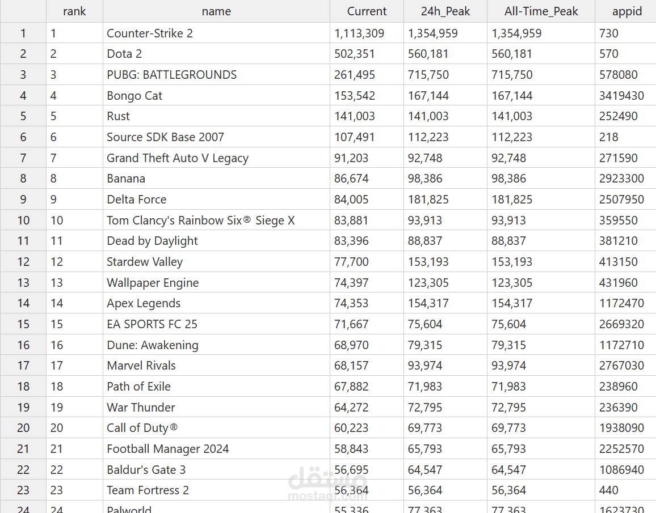Sort by the 'Current' column header
The image size is (656, 513).
367,11
